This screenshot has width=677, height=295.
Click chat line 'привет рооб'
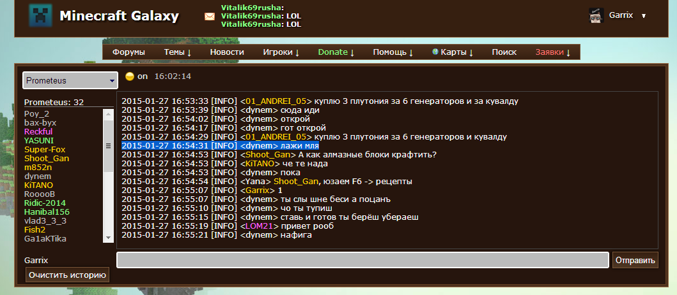(x=228, y=226)
